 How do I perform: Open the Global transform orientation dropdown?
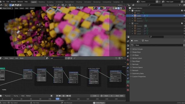pyautogui.click(x=51, y=5)
